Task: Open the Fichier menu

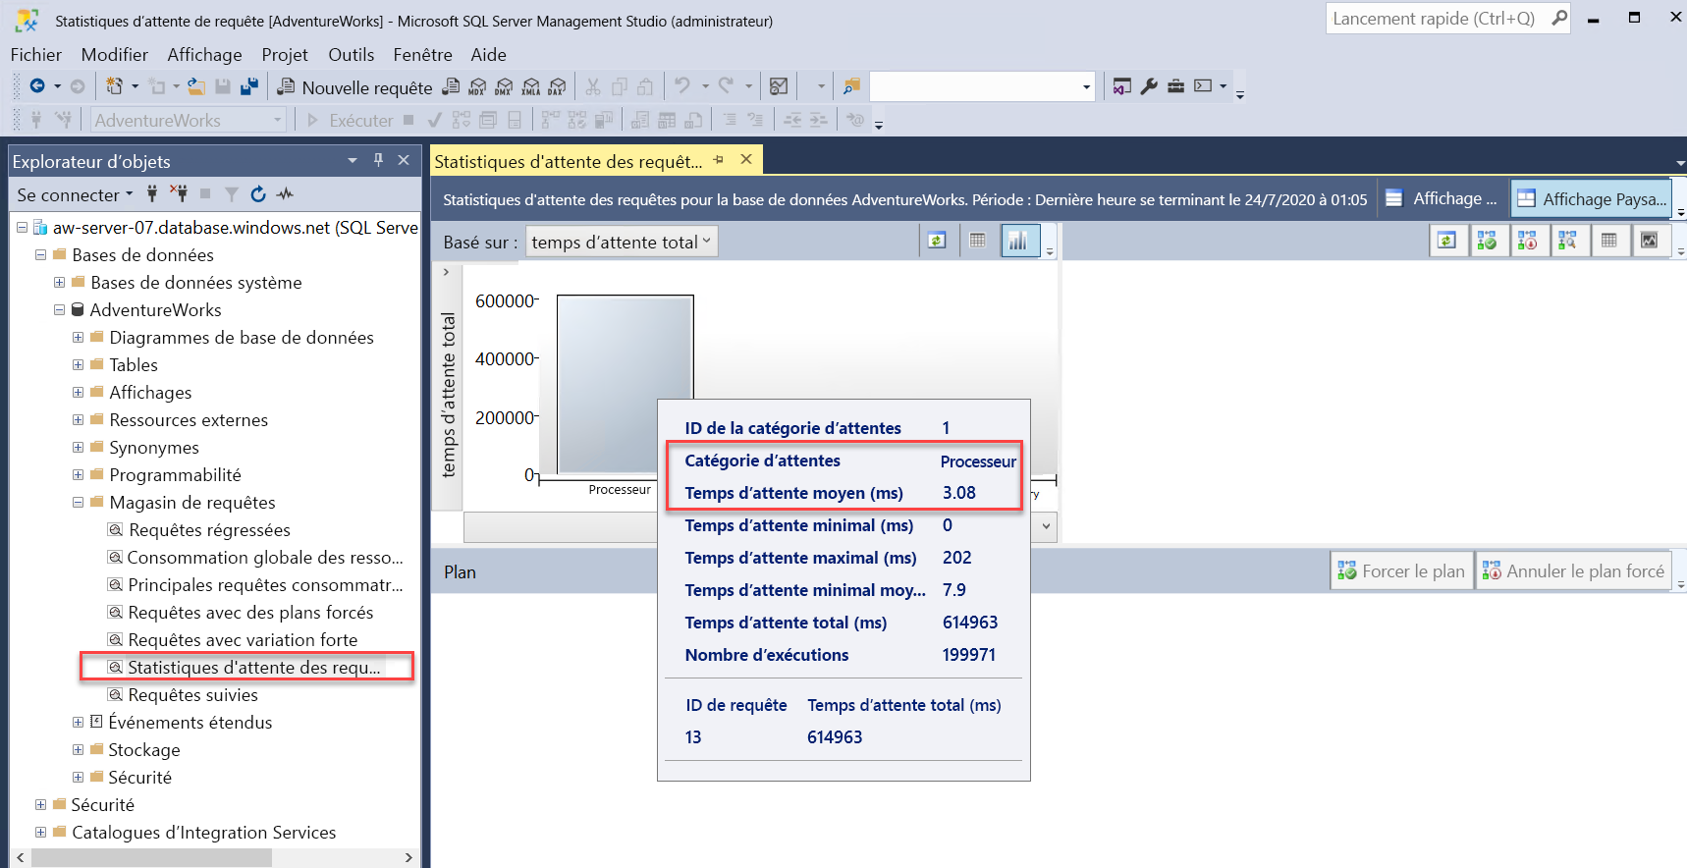Action: click(35, 55)
